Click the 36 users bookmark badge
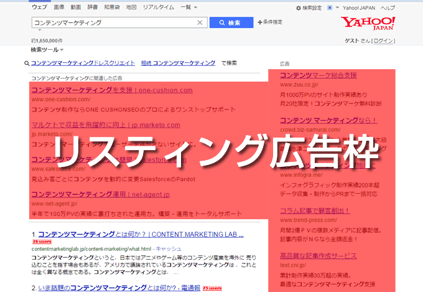 (x=42, y=242)
